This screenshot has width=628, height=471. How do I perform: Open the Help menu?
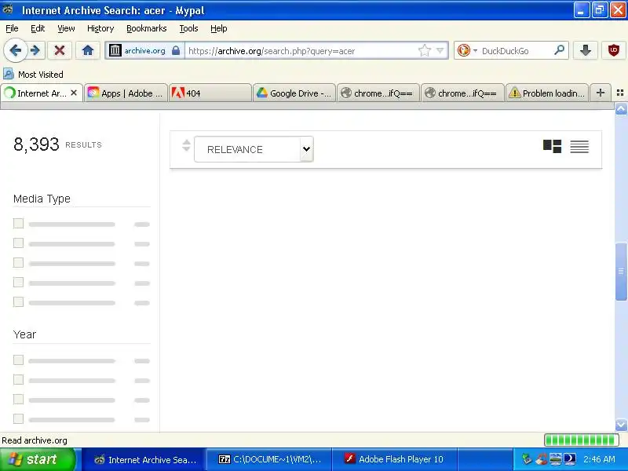[219, 28]
